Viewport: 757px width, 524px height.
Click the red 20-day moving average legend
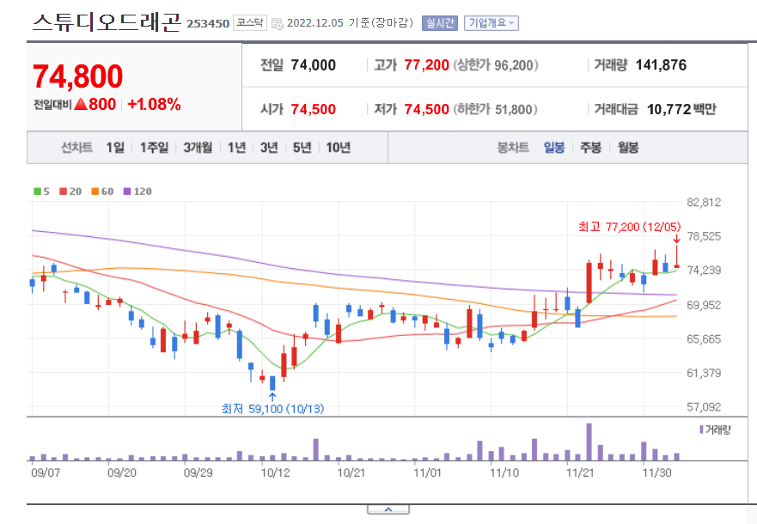point(70,192)
